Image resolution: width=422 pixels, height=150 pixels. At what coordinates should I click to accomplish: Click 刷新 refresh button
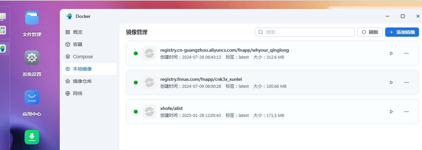coord(370,32)
